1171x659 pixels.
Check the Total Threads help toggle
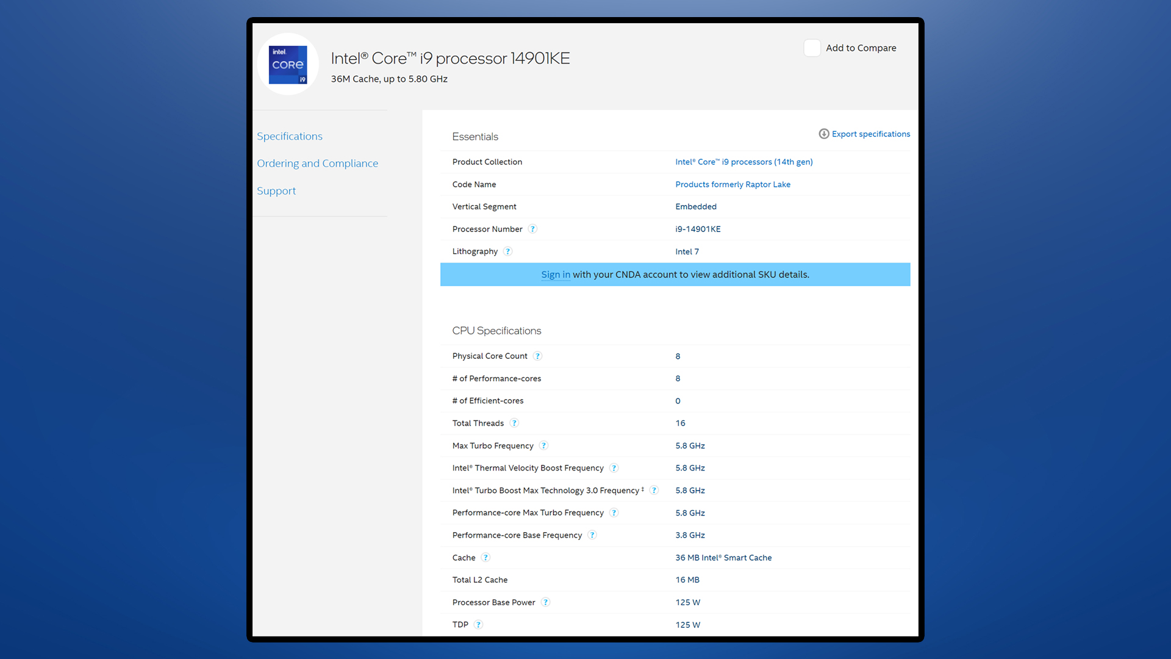pyautogui.click(x=514, y=423)
